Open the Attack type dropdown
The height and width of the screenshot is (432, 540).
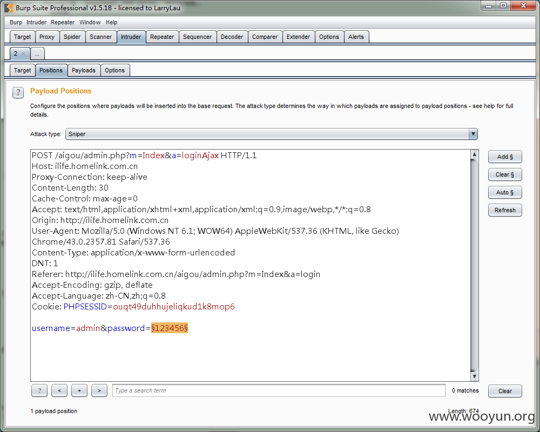pos(272,134)
